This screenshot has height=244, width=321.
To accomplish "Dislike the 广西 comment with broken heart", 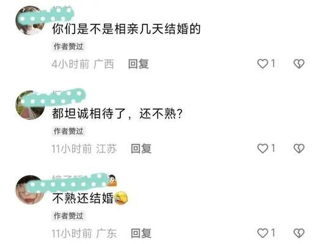I will point(299,63).
